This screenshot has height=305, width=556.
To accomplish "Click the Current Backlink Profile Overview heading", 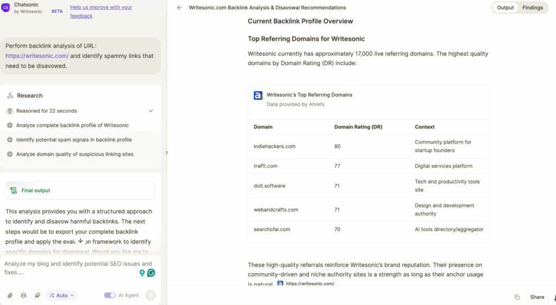I will (x=300, y=21).
